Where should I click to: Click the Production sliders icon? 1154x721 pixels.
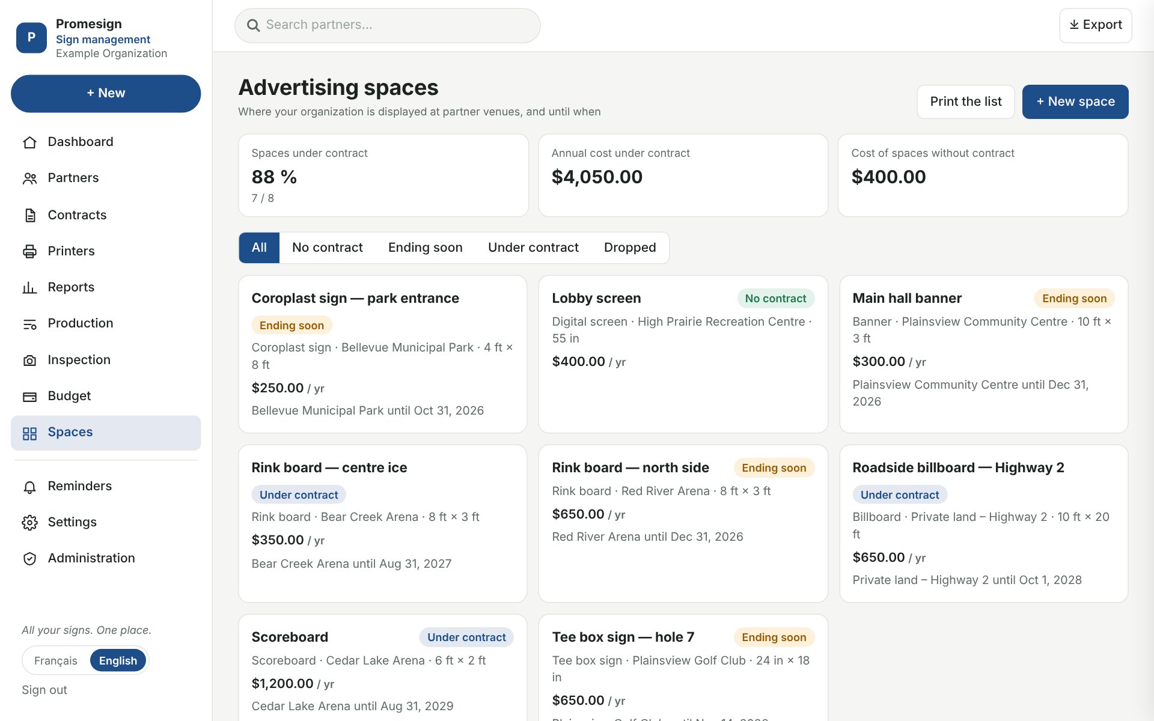click(29, 324)
